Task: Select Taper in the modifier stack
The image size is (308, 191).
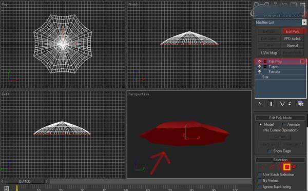Action: click(280, 67)
